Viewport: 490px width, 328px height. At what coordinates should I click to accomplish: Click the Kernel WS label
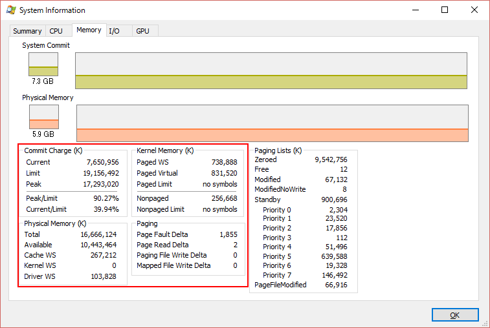[x=40, y=265]
